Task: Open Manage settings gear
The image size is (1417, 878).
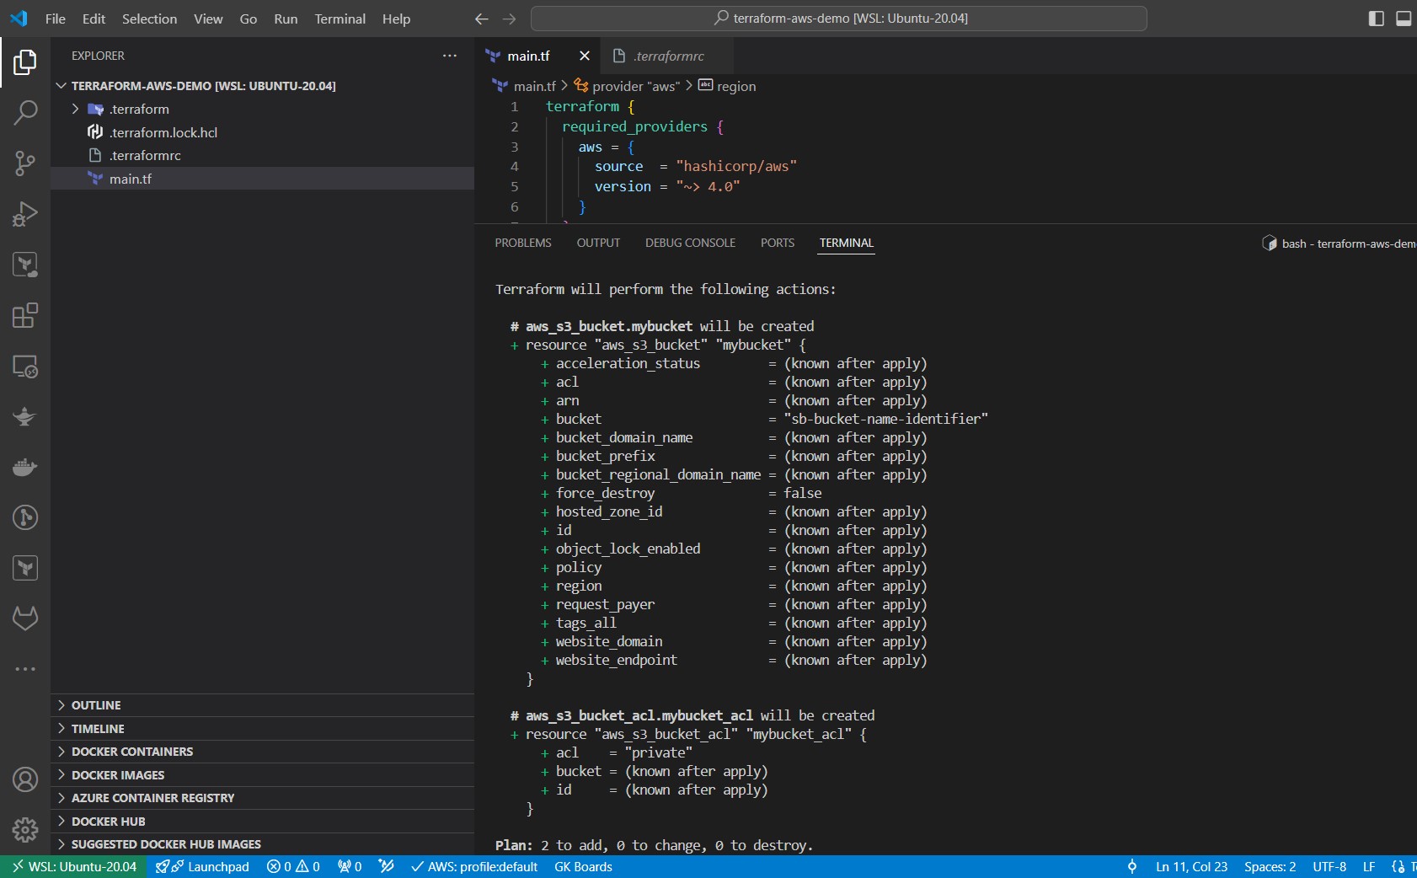Action: click(25, 830)
